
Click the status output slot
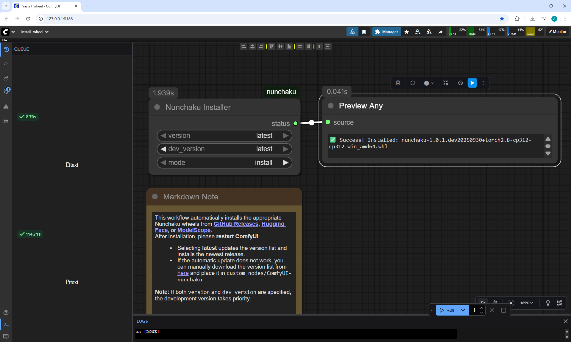point(295,123)
